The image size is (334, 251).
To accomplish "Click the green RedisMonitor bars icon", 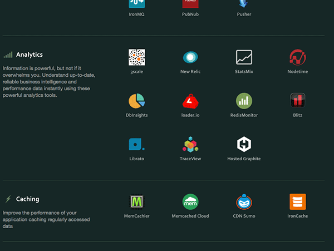I will pyautogui.click(x=244, y=101).
